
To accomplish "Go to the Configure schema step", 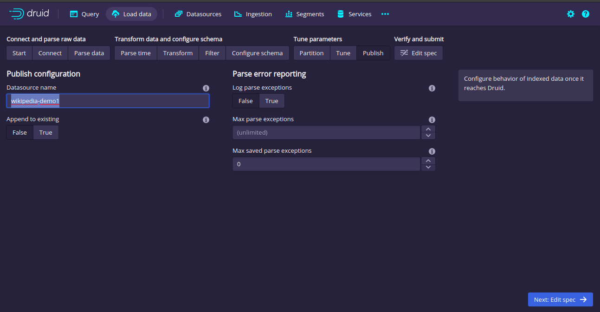I will coord(257,53).
